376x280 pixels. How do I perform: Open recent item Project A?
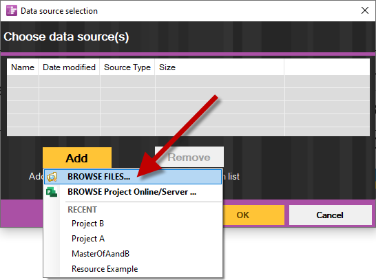click(x=88, y=239)
